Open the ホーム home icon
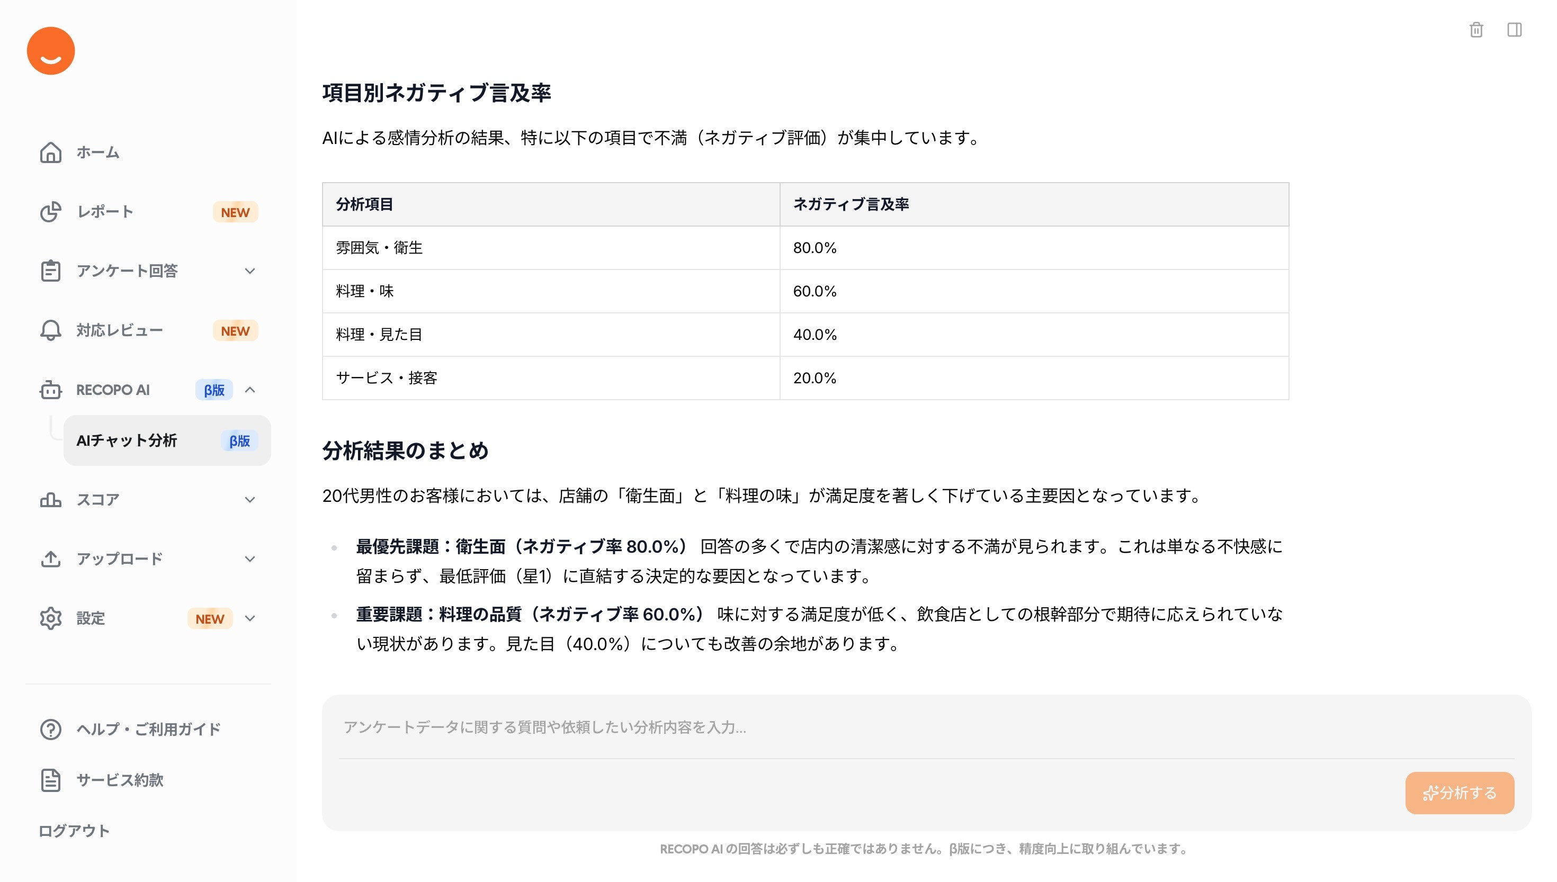Screen dimensions: 1557x882 pos(51,152)
